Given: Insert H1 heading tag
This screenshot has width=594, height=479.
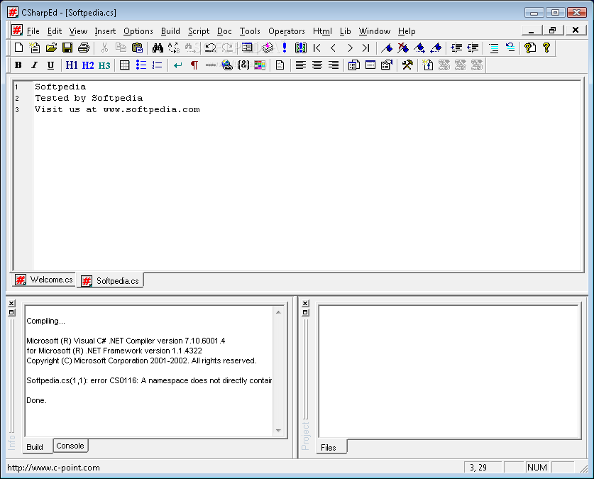Looking at the screenshot, I should point(72,65).
